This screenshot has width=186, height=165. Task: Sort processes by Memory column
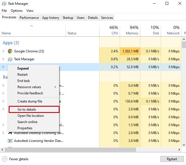(x=130, y=30)
